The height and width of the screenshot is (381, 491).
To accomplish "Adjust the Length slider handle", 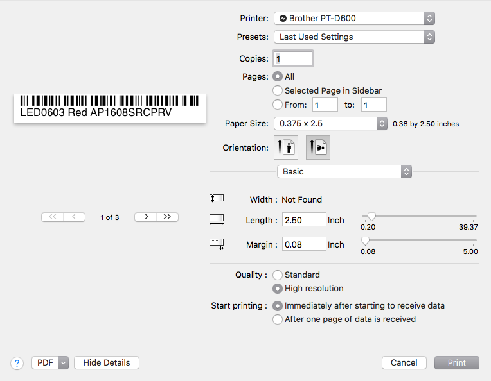I will tap(371, 216).
